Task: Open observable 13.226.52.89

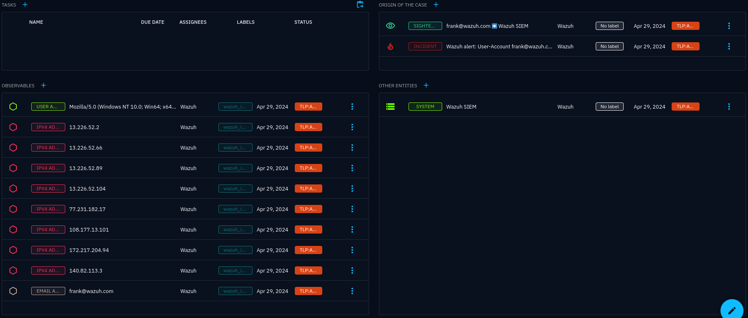Action: (x=86, y=168)
